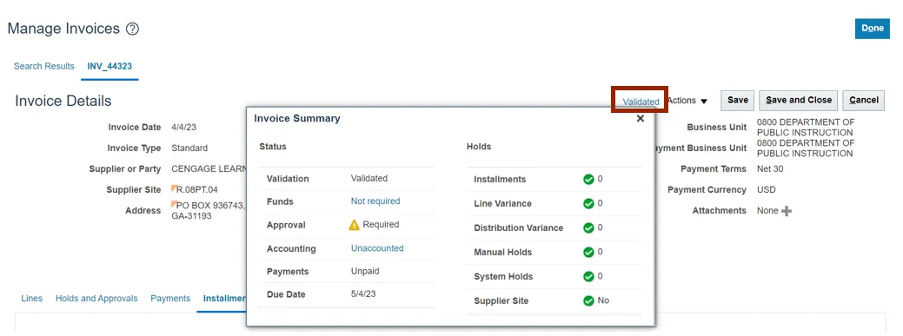
Task: Click the Done button
Action: pyautogui.click(x=873, y=28)
